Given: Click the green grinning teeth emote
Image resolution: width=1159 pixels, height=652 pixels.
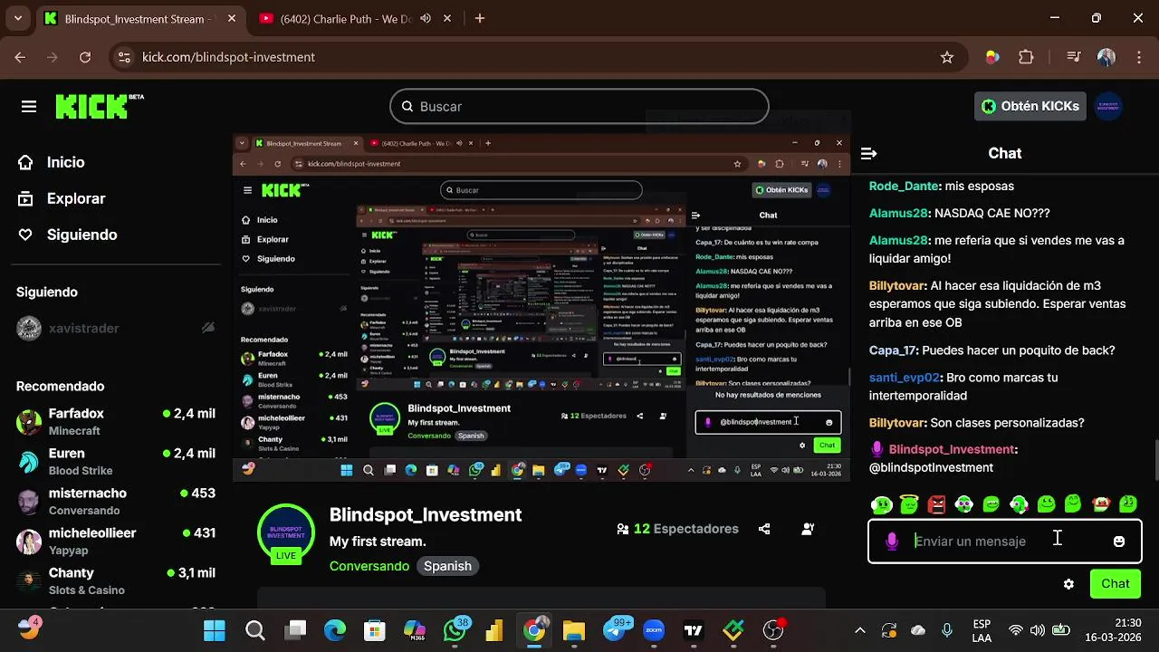Looking at the screenshot, I should pos(991,504).
